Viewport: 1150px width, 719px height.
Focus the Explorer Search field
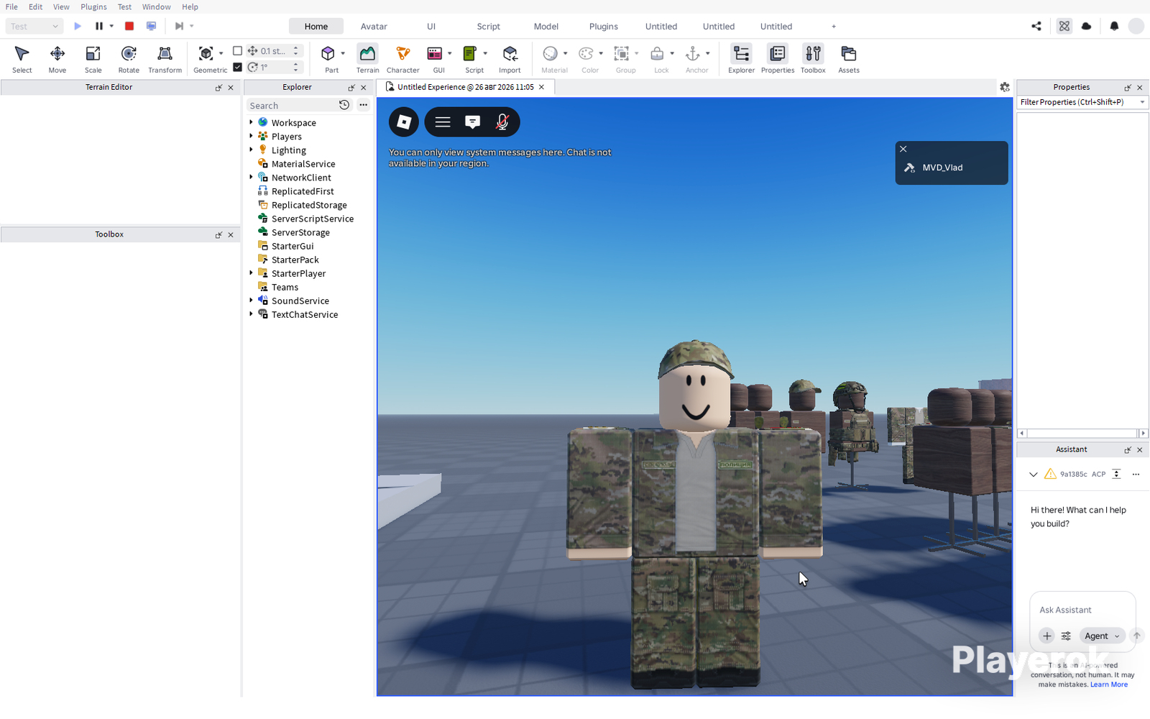(293, 105)
